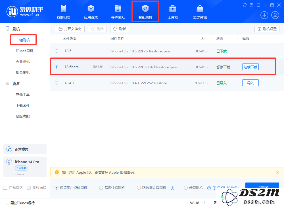Click the help icon next to 修复刷机
Screen dimensions: 284x207
pos(209,188)
